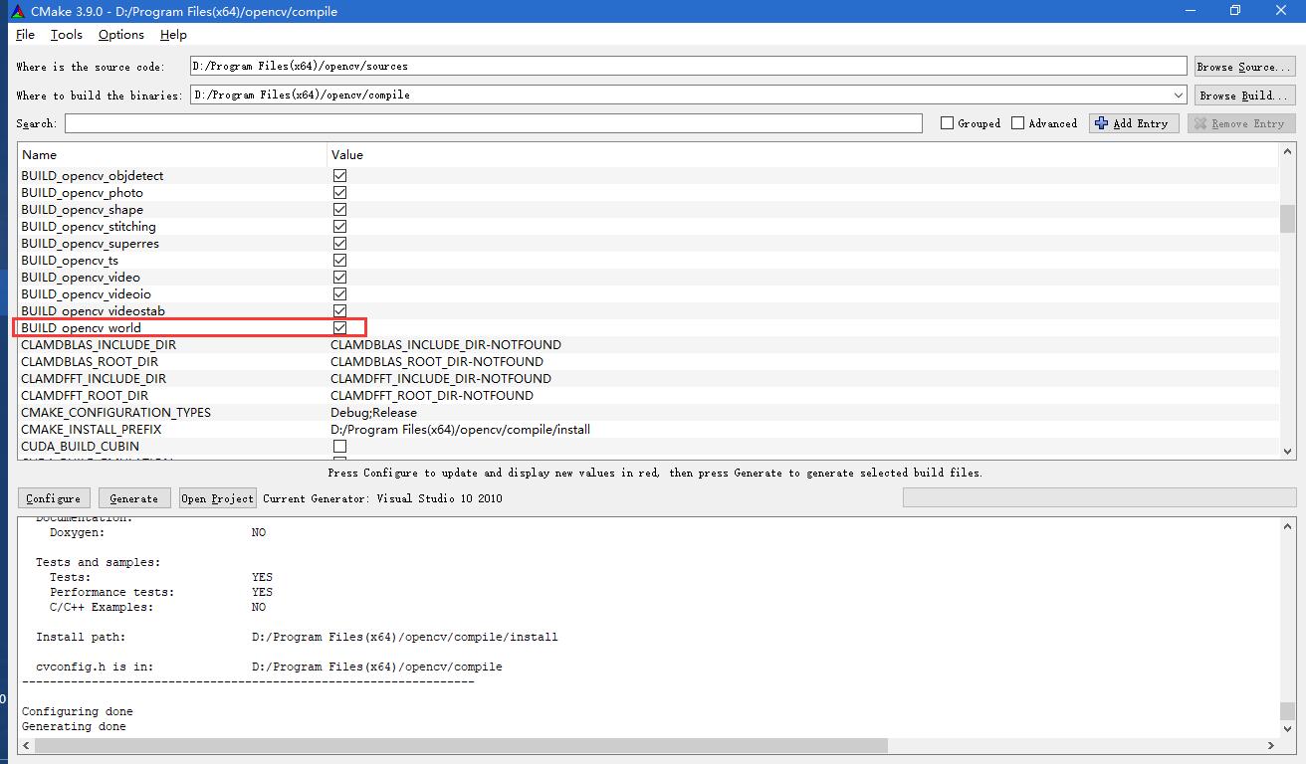Image resolution: width=1306 pixels, height=764 pixels.
Task: Click the source code path field
Action: (688, 66)
